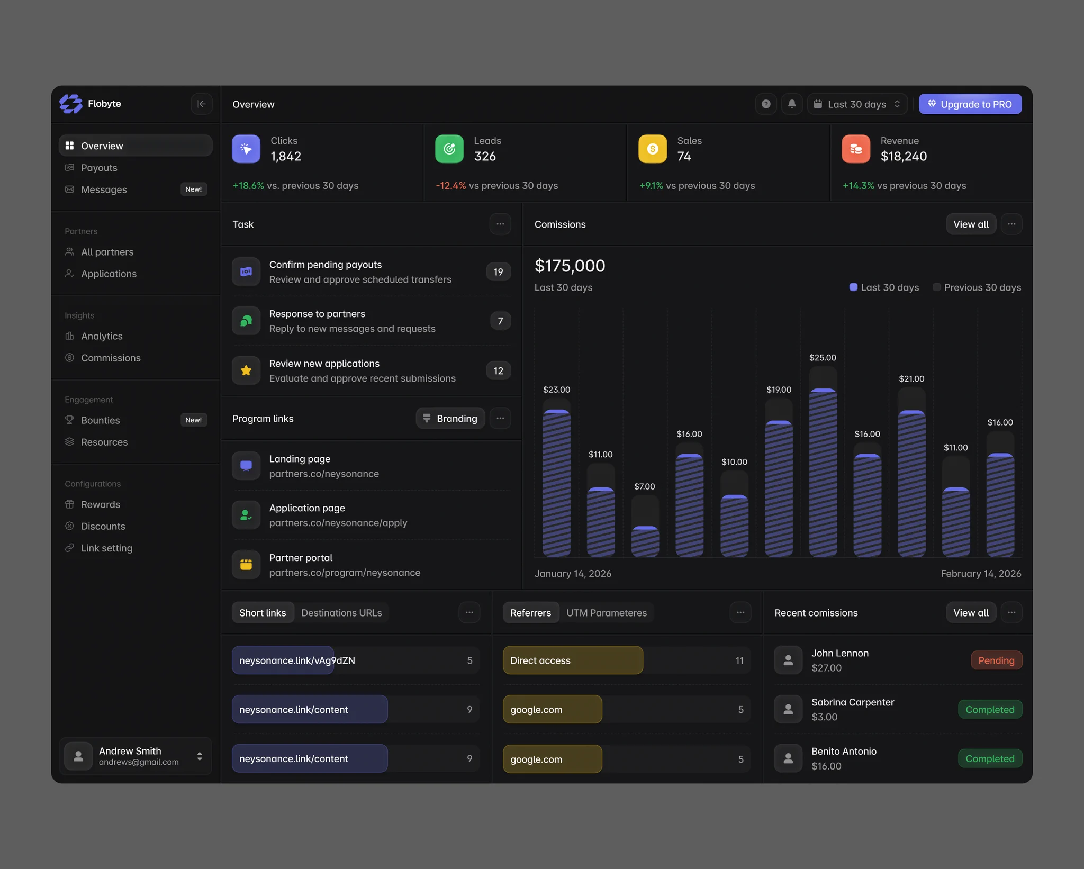Open the Last 30 days date range dropdown
Image resolution: width=1084 pixels, height=869 pixels.
857,104
